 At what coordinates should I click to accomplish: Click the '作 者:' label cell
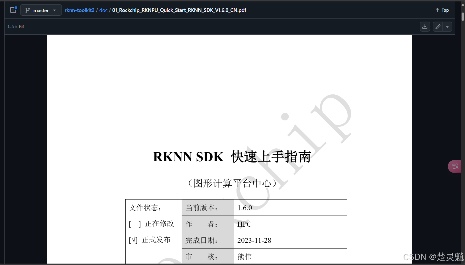[x=208, y=224]
